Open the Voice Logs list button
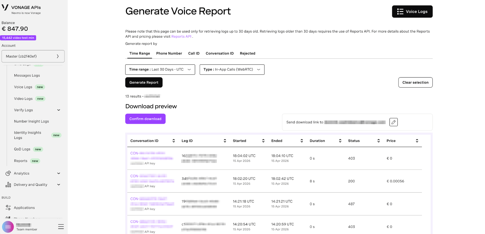The height and width of the screenshot is (234, 485). 412,12
